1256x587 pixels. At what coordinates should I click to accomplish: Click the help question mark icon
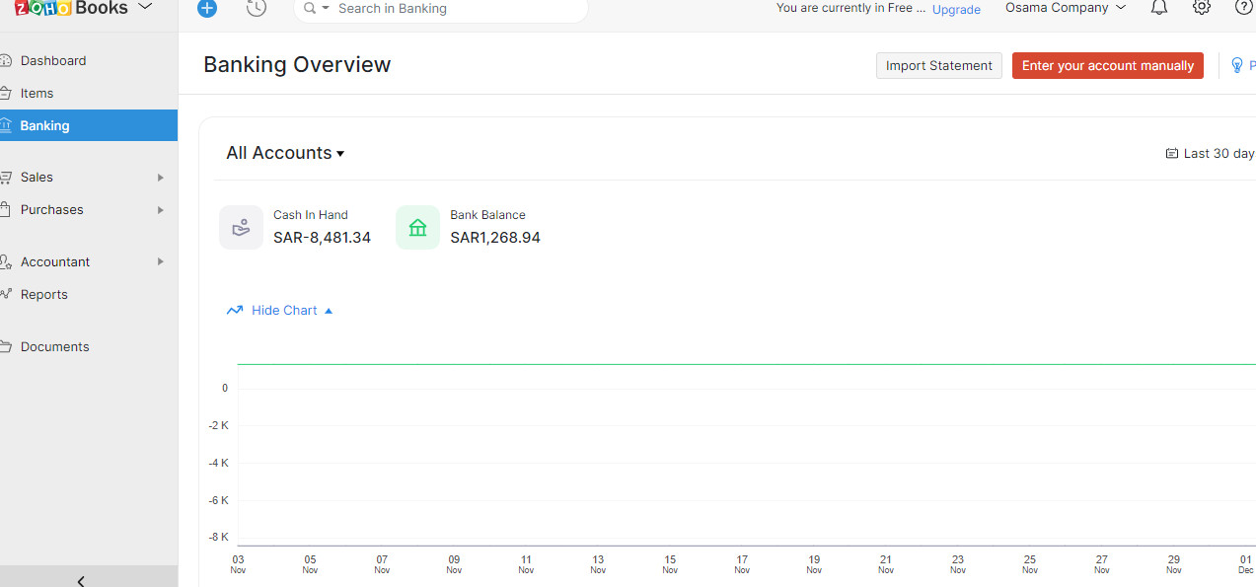(x=1243, y=8)
